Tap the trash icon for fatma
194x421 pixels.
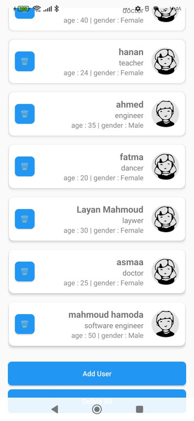point(25,166)
